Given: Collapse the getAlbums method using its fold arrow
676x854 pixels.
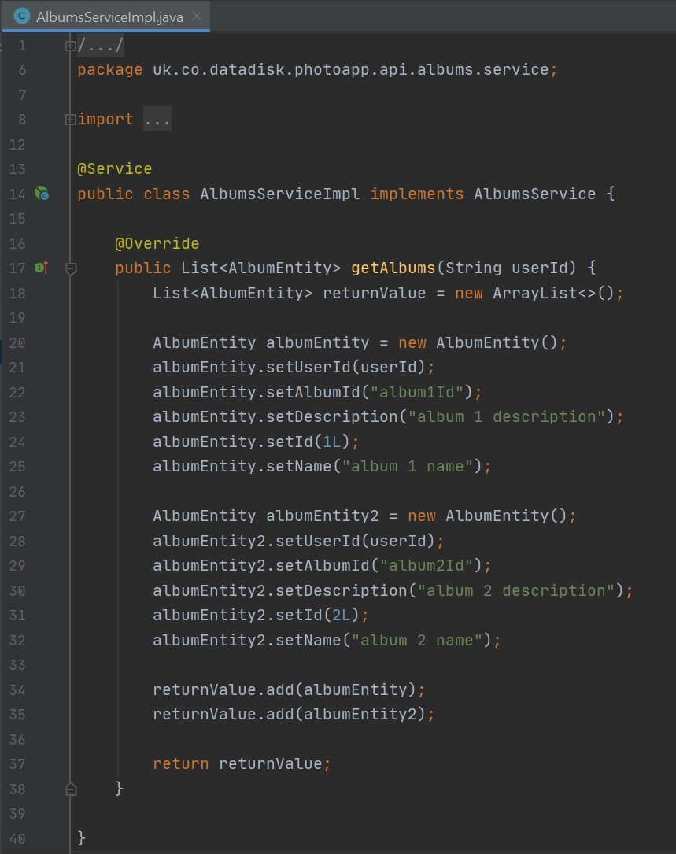Looking at the screenshot, I should coord(71,268).
